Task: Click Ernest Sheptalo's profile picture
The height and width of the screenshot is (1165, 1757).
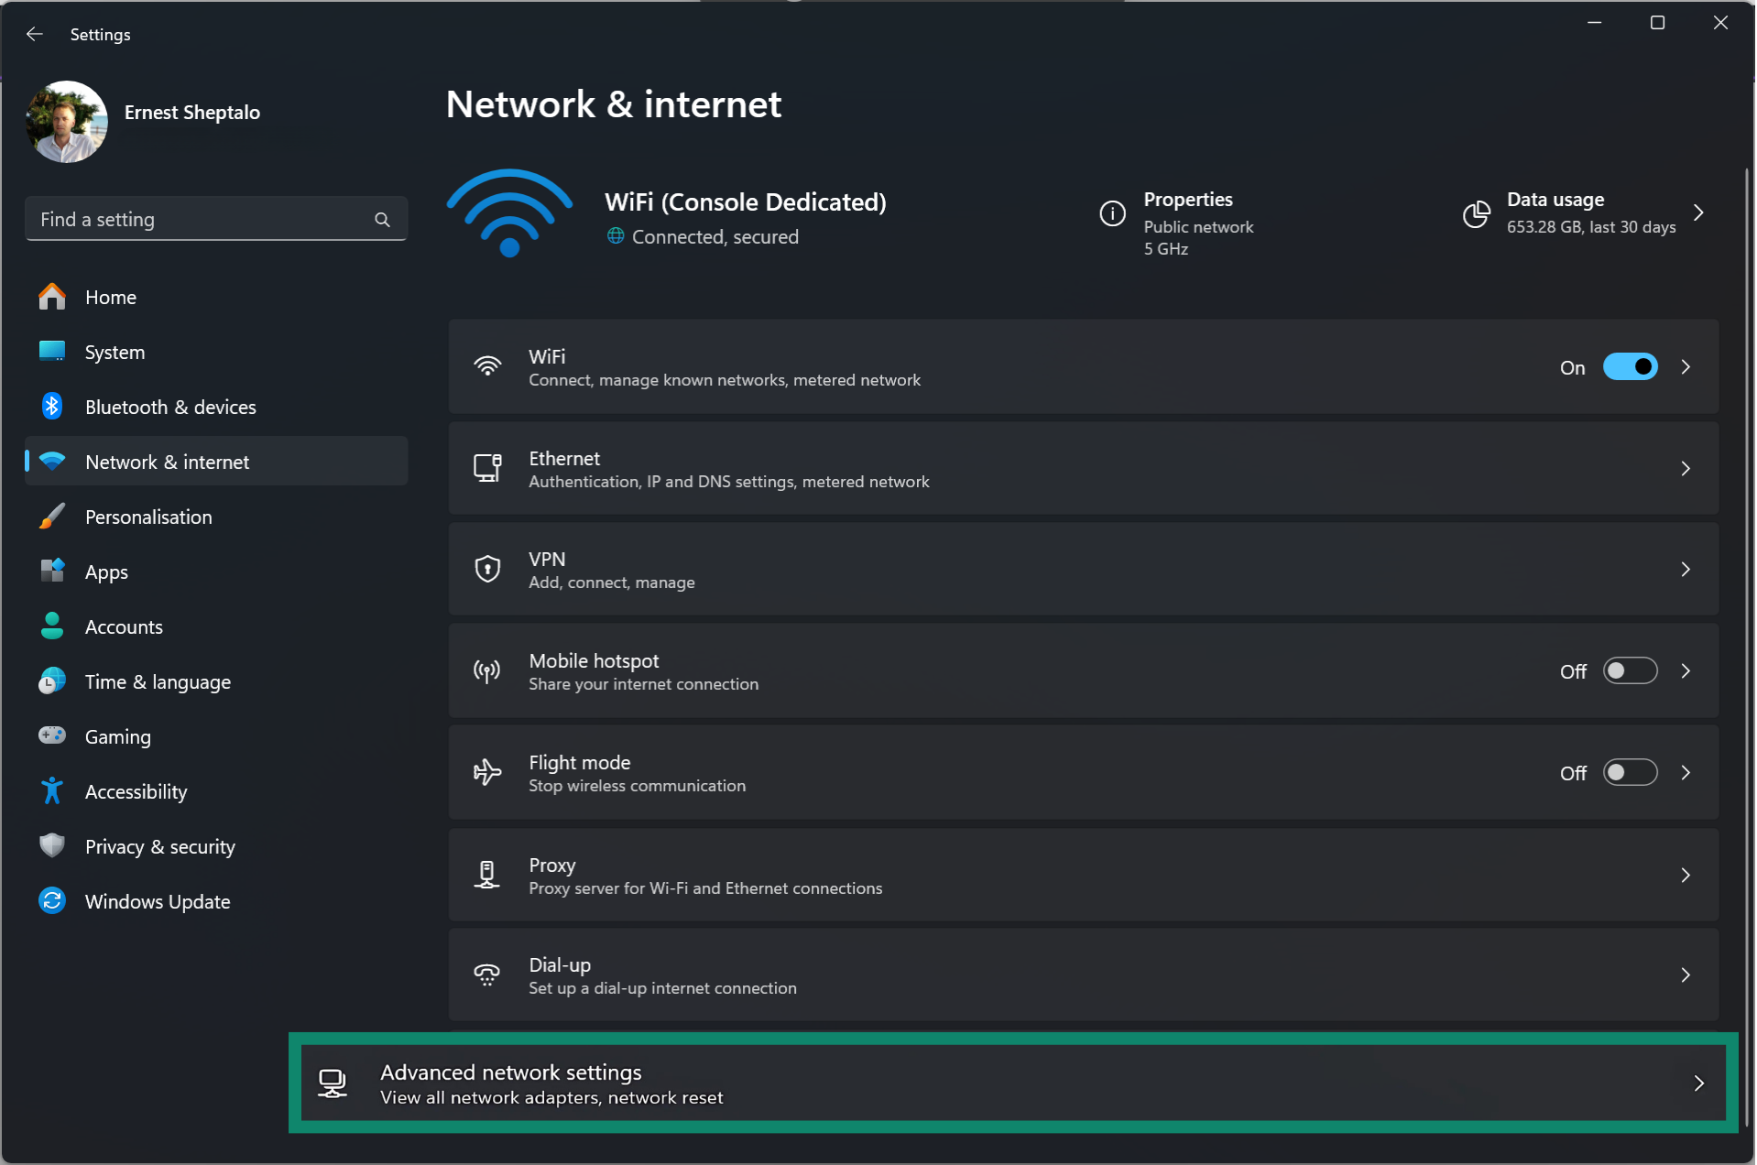Action: (x=66, y=121)
